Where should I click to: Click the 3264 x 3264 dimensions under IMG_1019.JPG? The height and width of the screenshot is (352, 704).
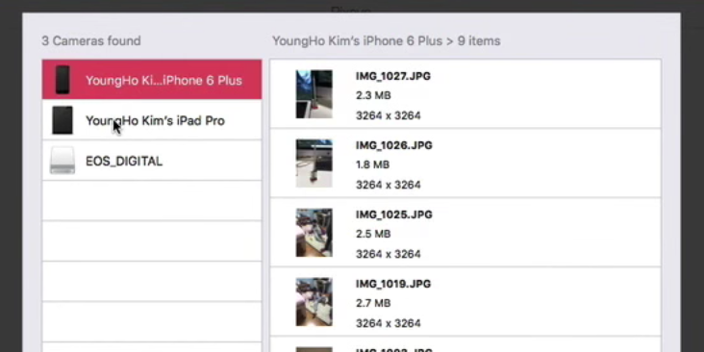[x=389, y=323]
